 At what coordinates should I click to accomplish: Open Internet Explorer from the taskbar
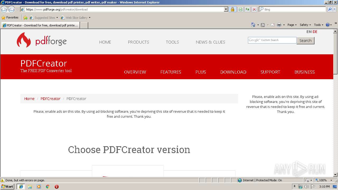[21, 187]
